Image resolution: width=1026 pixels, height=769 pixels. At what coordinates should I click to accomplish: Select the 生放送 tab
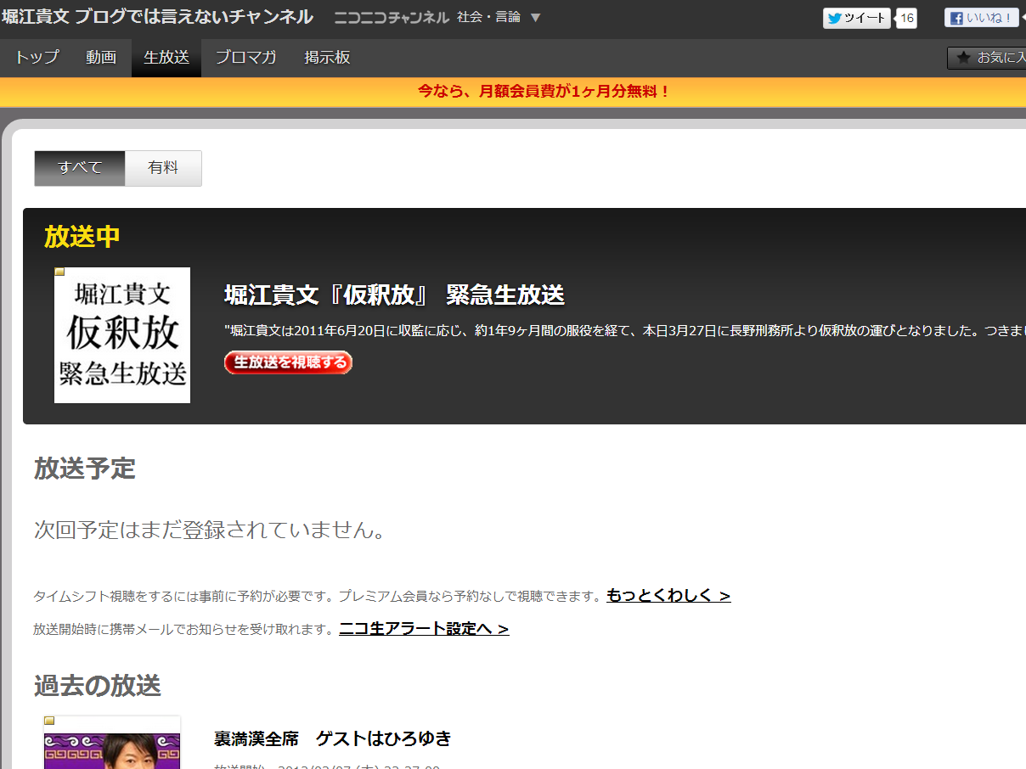point(166,58)
